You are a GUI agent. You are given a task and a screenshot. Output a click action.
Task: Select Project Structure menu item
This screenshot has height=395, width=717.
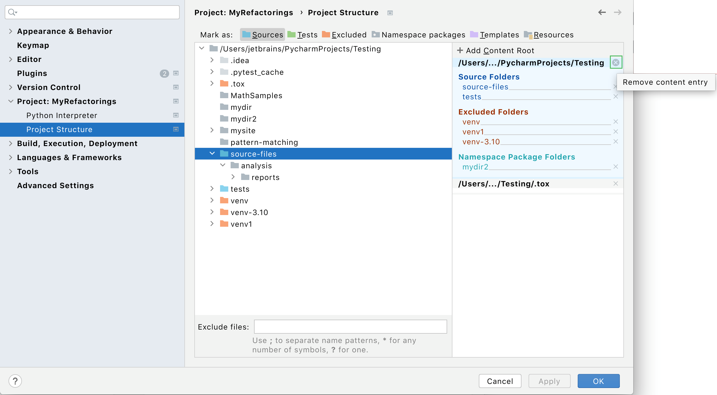[59, 129]
